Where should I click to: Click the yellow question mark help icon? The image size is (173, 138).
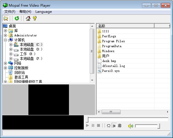35,18
